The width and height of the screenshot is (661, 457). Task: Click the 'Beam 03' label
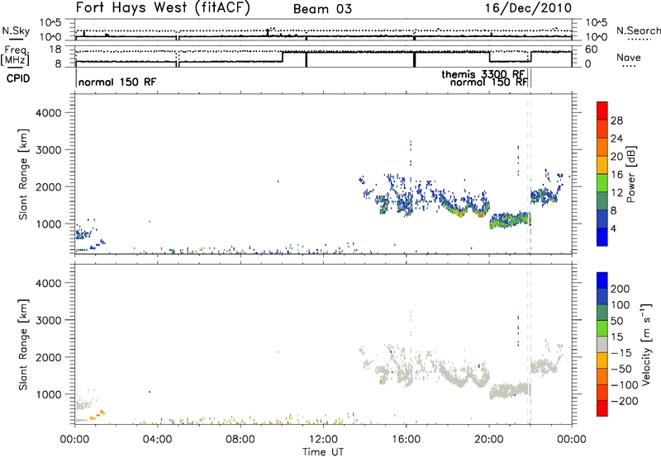coord(322,9)
